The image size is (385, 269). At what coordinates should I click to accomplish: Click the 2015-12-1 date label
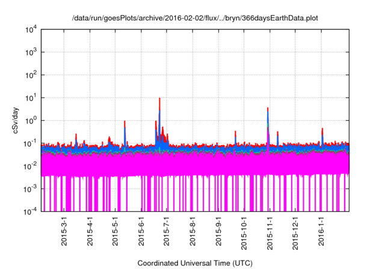click(x=295, y=233)
